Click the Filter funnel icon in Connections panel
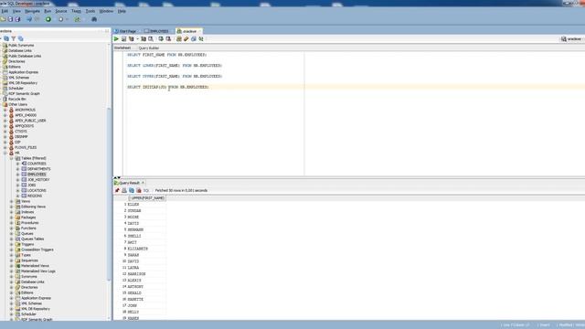The width and height of the screenshot is (585, 329). (14, 38)
